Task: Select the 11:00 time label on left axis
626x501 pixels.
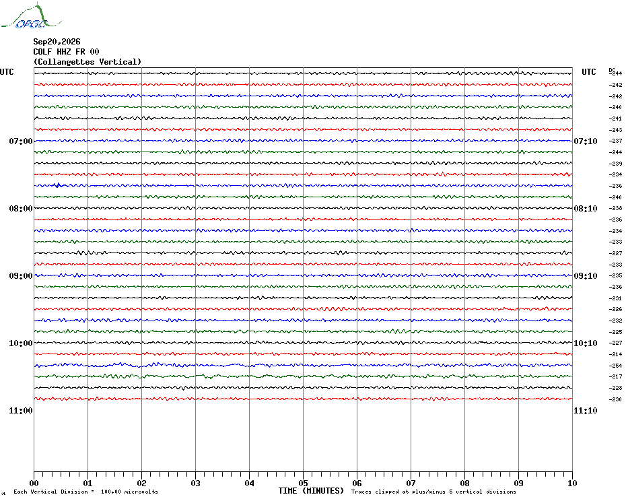Action: pyautogui.click(x=21, y=411)
